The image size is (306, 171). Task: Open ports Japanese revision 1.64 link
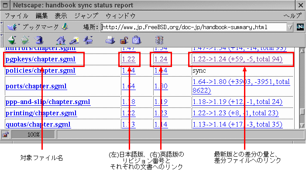tap(129, 86)
